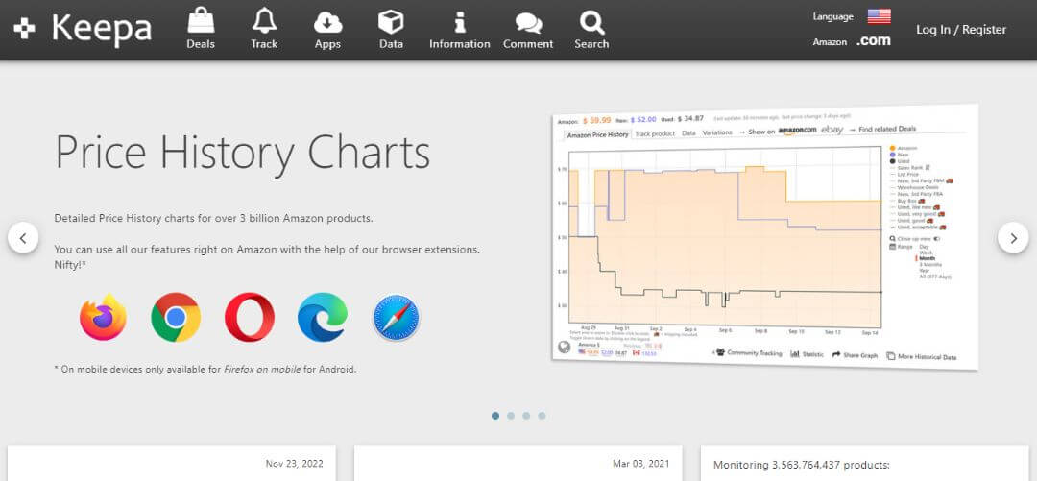The width and height of the screenshot is (1037, 481).
Task: Select the first carousel dot
Action: [x=495, y=416]
